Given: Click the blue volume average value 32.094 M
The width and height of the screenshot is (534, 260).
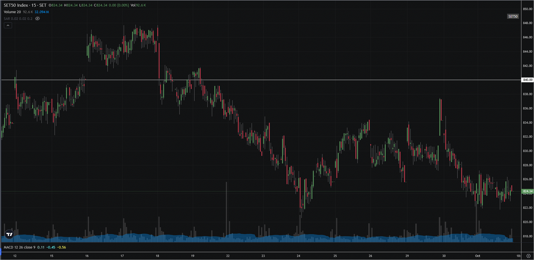Looking at the screenshot, I should [42, 12].
